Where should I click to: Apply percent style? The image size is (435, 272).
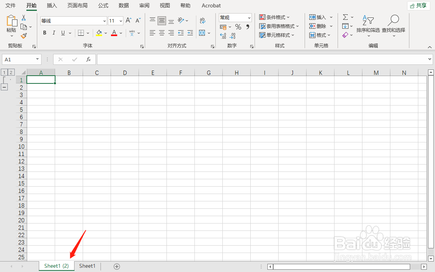(x=238, y=27)
